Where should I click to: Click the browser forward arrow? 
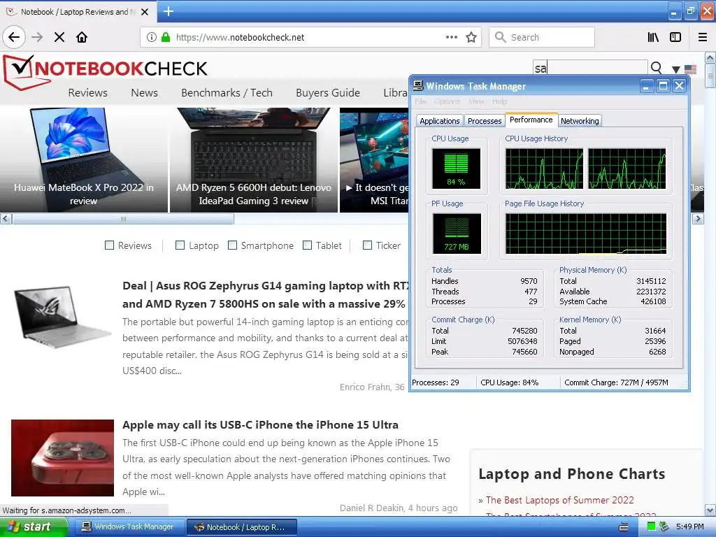click(38, 37)
